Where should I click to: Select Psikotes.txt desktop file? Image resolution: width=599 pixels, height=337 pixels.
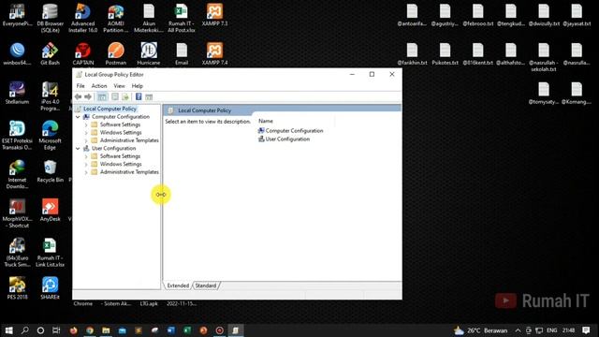445,54
